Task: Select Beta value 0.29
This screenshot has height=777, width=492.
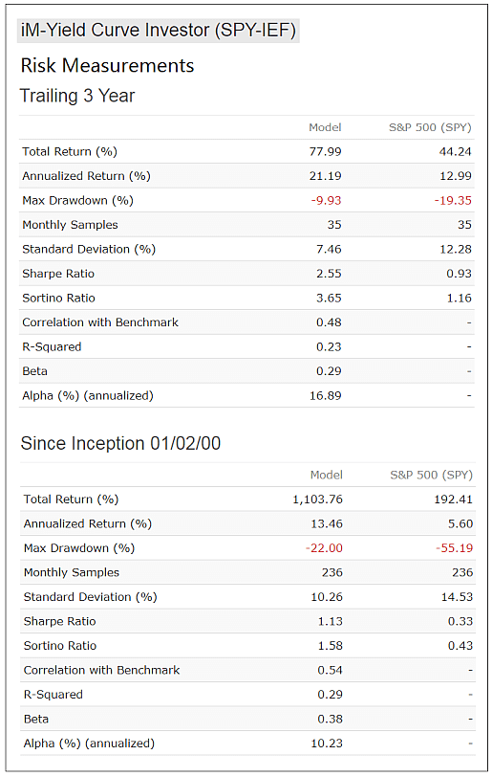Action: tap(330, 371)
